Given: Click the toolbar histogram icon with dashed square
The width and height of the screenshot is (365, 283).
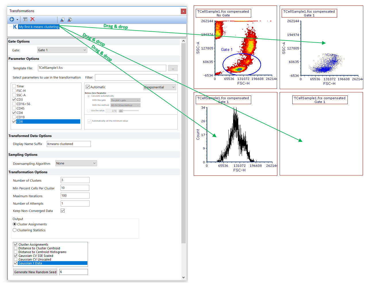Looking at the screenshot, I should [x=62, y=20].
